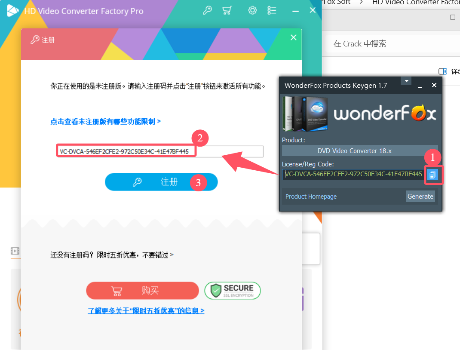Screen dimensions: 460x350
Task: Click the video film icon behind the dialog
Action: pyautogui.click(x=15, y=251)
